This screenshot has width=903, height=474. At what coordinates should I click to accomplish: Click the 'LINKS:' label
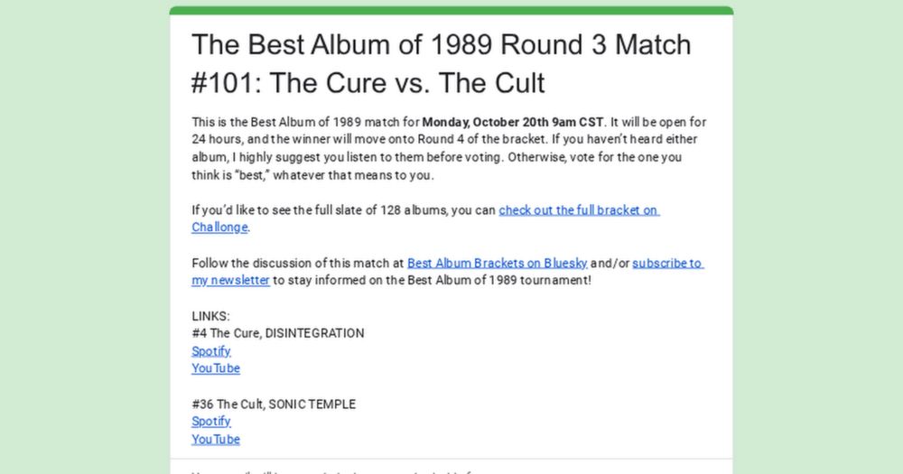210,316
